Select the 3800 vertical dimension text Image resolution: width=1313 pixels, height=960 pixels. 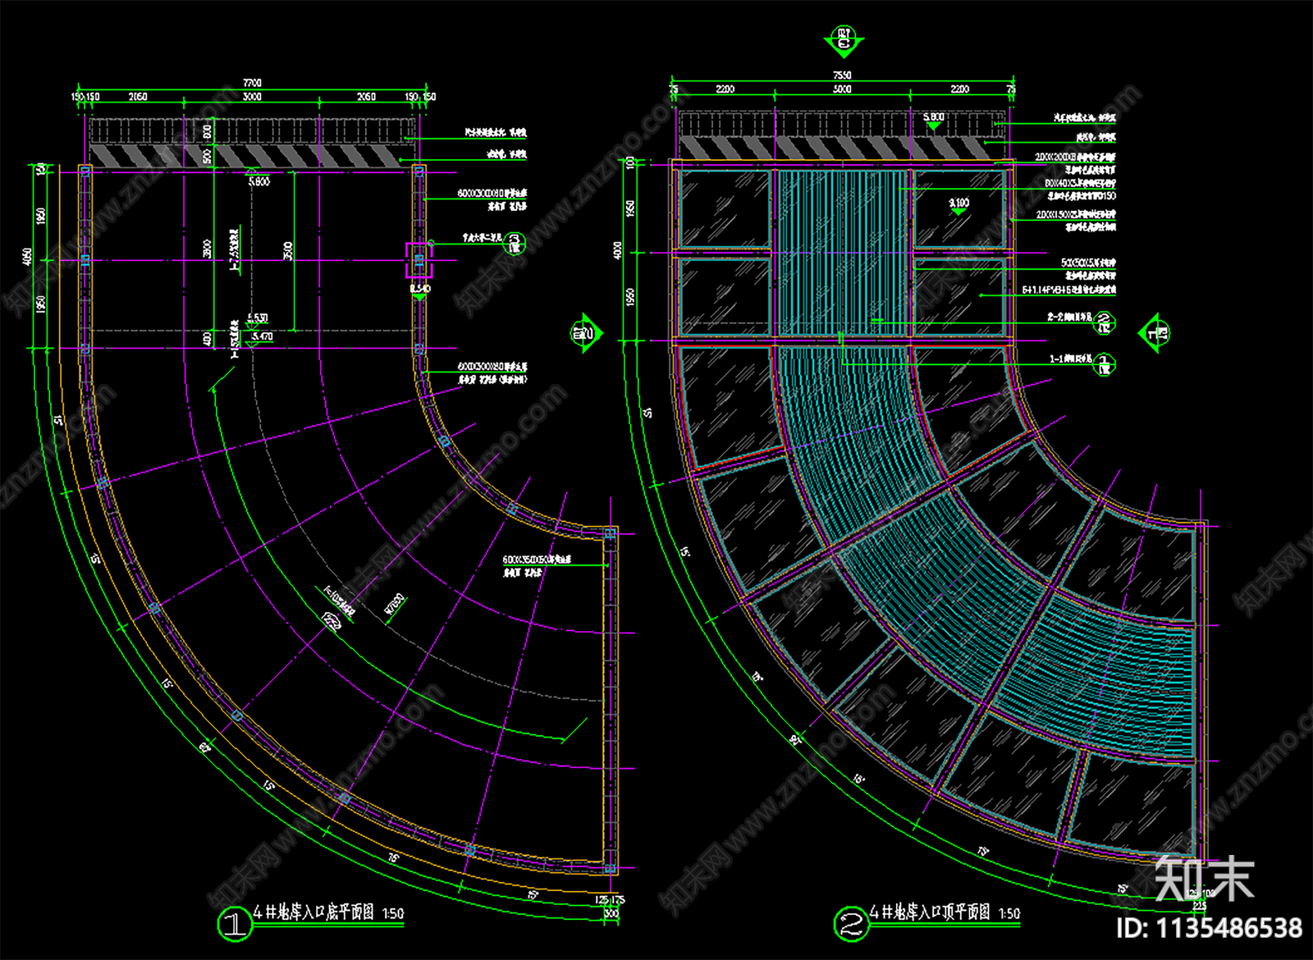point(208,248)
